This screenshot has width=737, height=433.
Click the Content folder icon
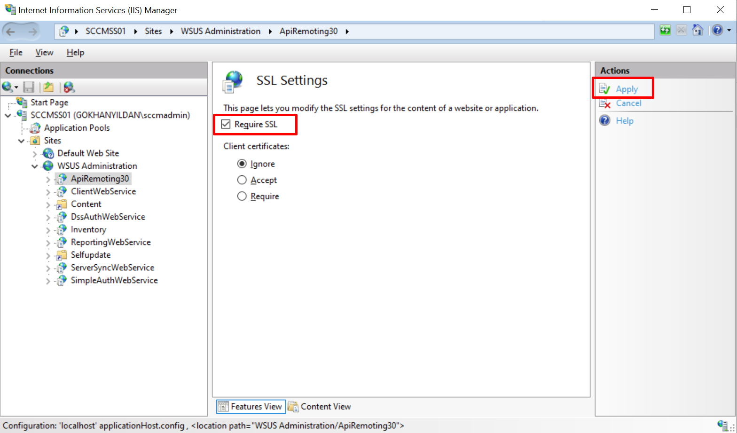[61, 204]
